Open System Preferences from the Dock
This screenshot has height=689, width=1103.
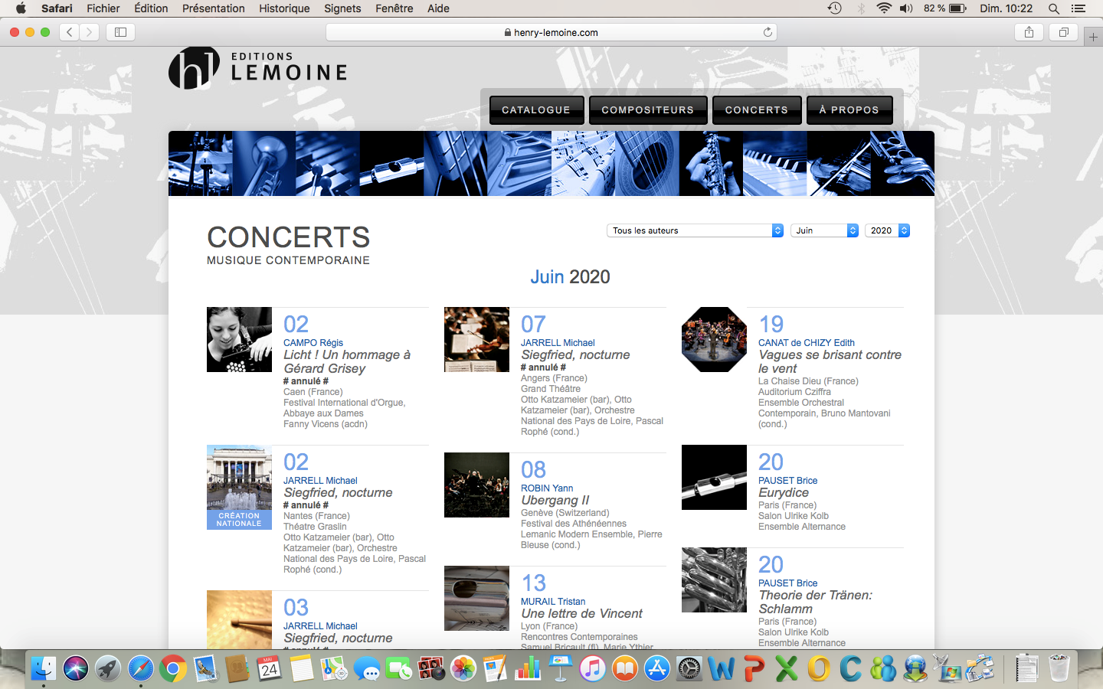[x=689, y=669]
